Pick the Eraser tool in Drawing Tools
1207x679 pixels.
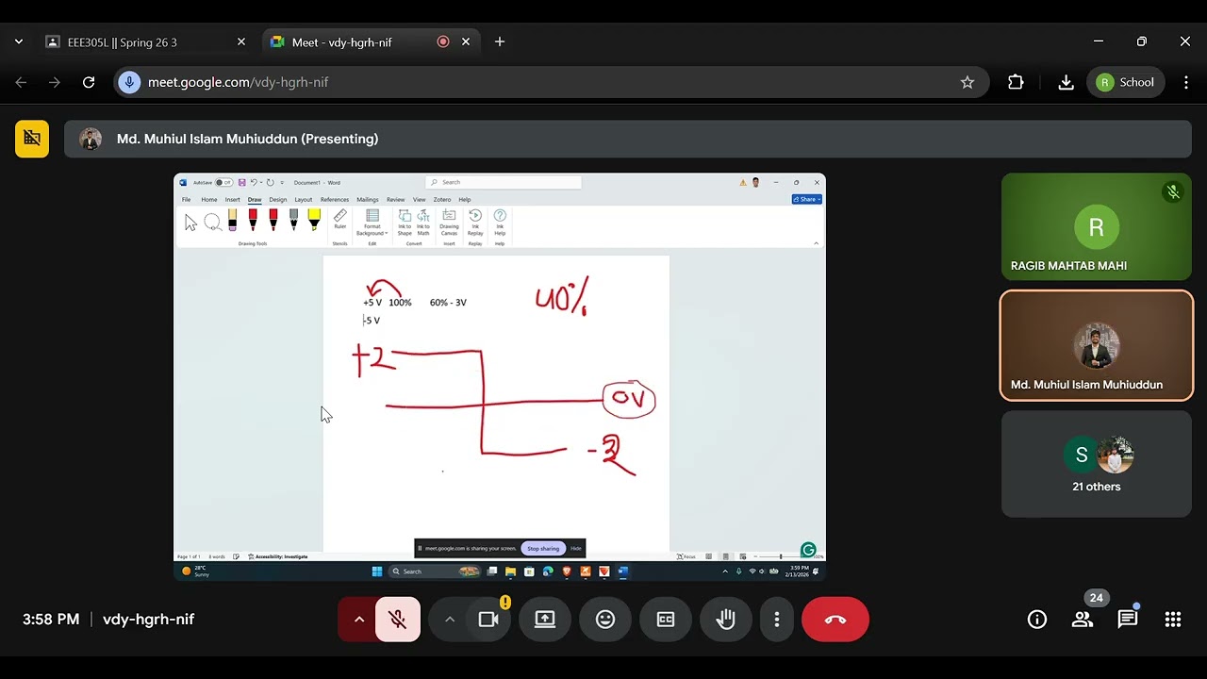point(232,221)
